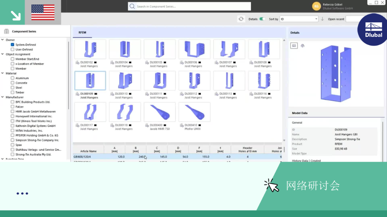Uncheck the System-Defined owner checkbox
Viewport: 387px width, 217px height.
[12, 44]
